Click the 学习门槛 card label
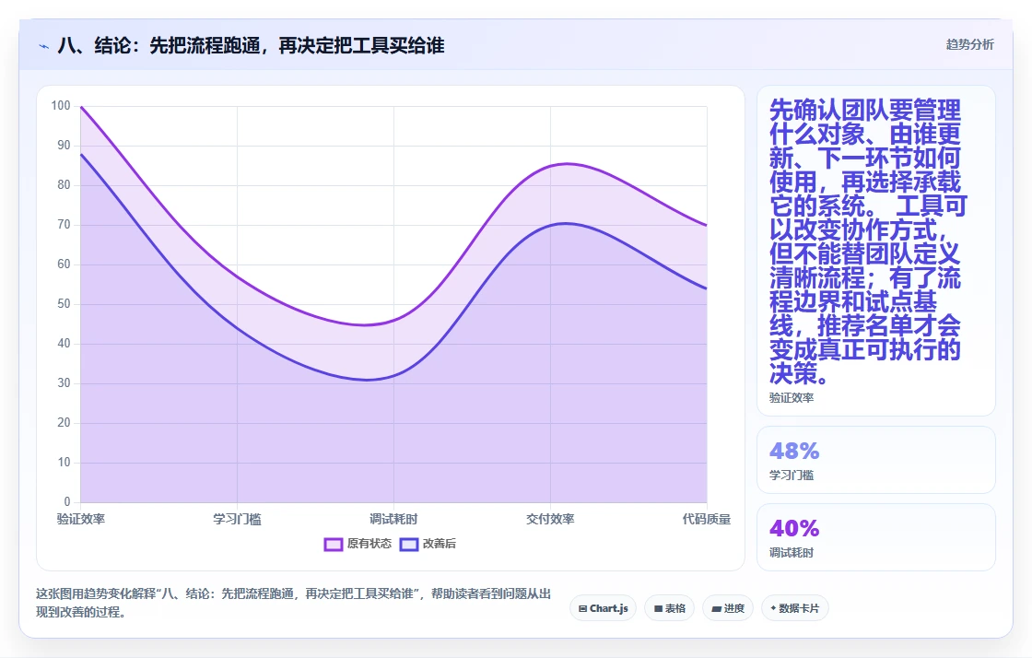 click(x=792, y=475)
